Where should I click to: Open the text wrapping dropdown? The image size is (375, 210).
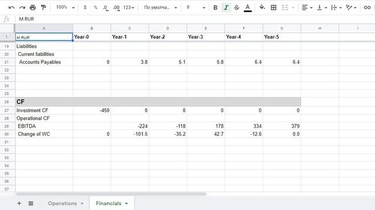coord(336,8)
